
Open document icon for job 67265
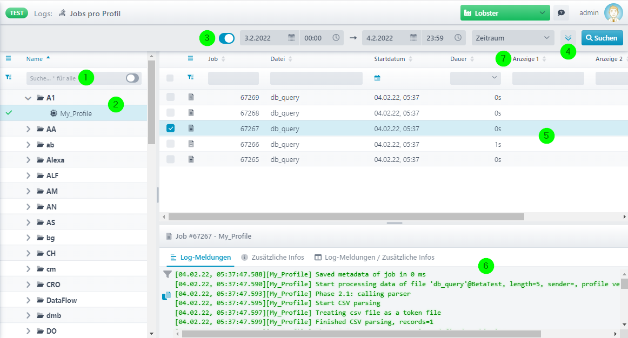point(191,159)
